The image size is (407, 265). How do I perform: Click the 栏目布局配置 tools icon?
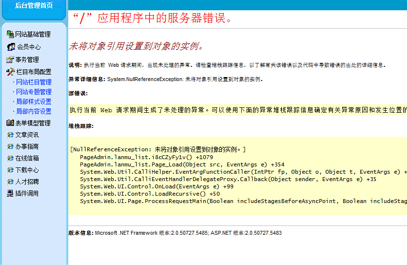(x=11, y=72)
